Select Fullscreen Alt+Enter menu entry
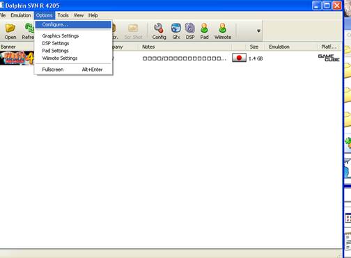 pos(73,70)
